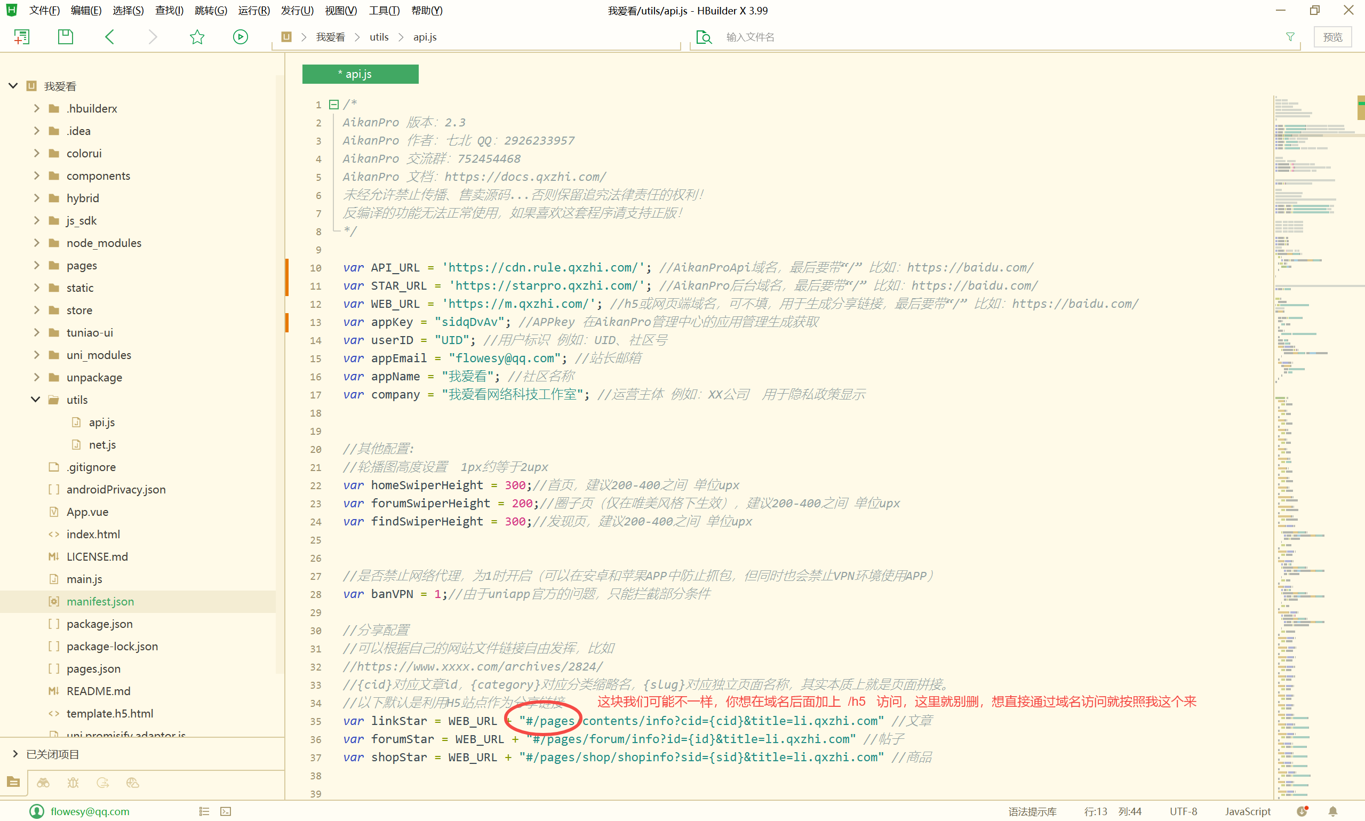Viewport: 1365px width, 821px height.
Task: Click the 输入文件名 file search field
Action: [x=940, y=37]
